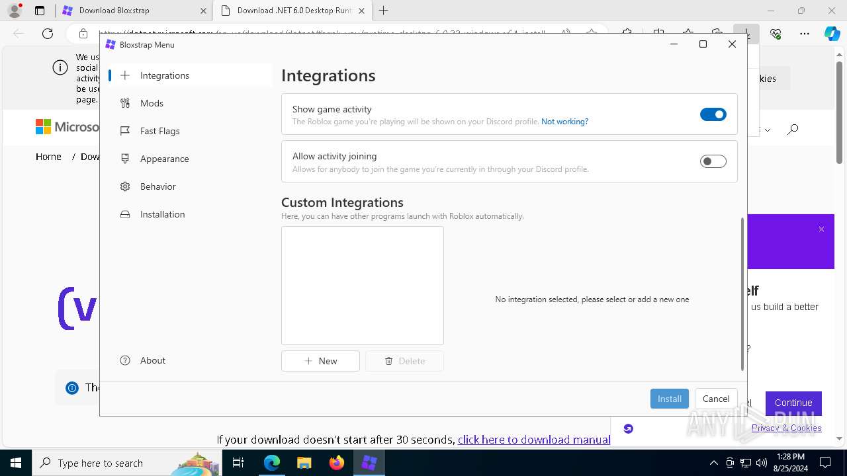Refresh the page in Edge

(x=48, y=34)
